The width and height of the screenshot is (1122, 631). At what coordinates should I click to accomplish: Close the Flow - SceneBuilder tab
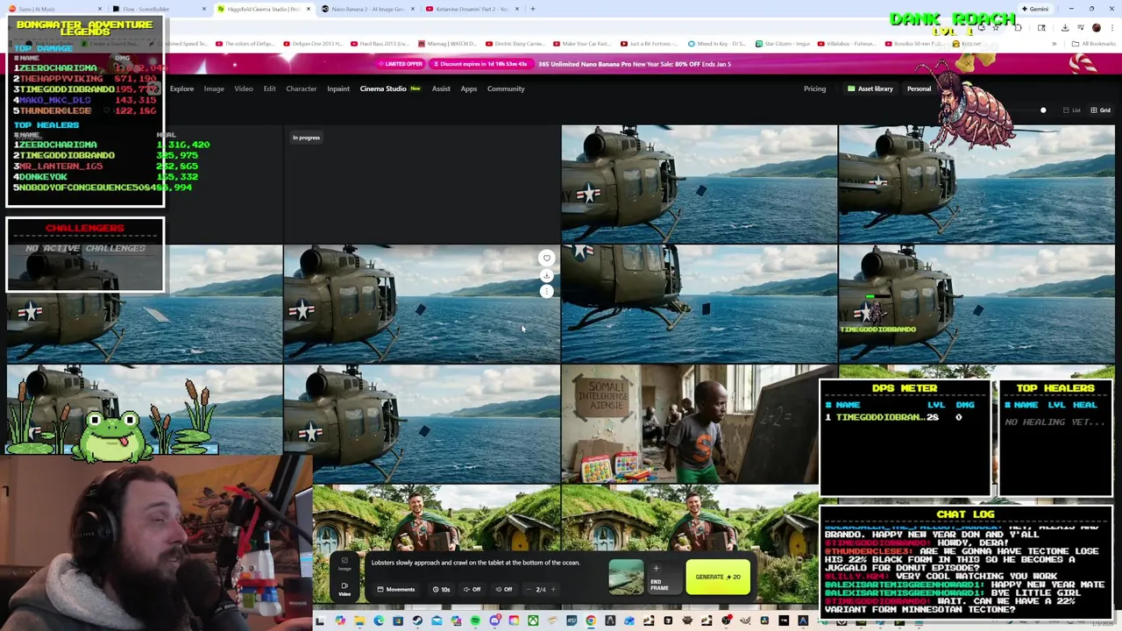pos(204,9)
